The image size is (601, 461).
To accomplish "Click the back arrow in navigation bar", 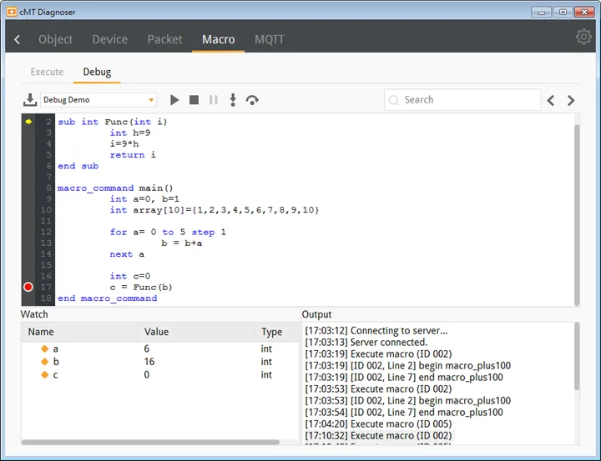I will point(18,39).
